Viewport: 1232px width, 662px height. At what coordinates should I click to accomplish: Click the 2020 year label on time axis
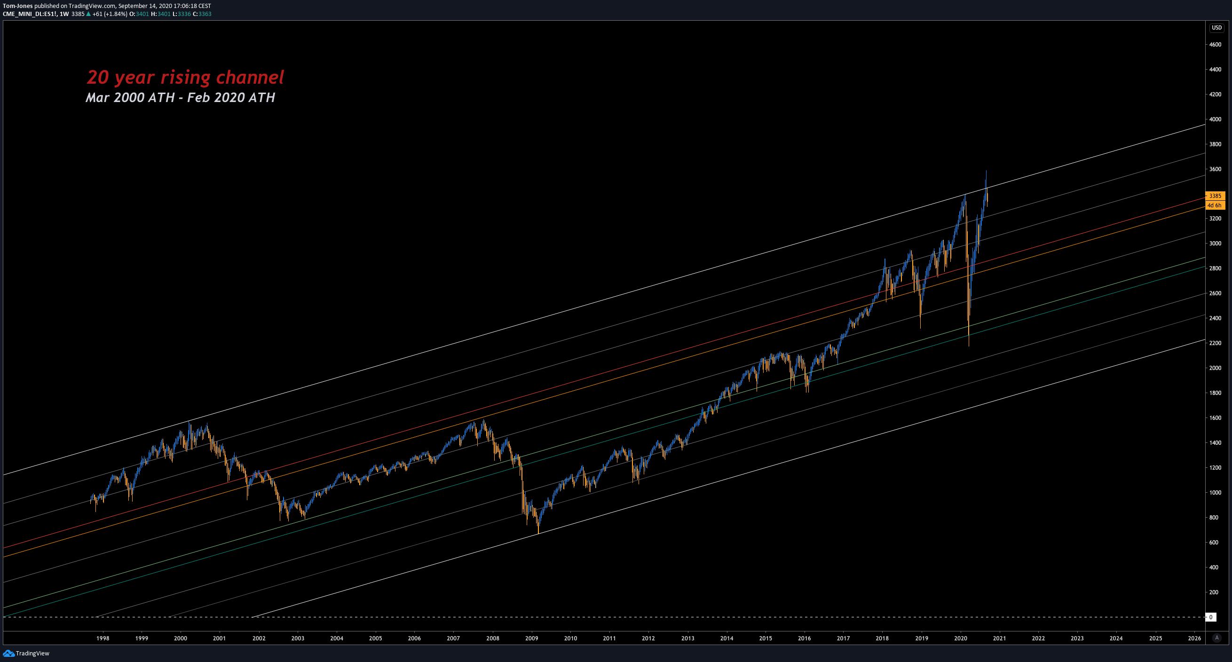pos(960,638)
